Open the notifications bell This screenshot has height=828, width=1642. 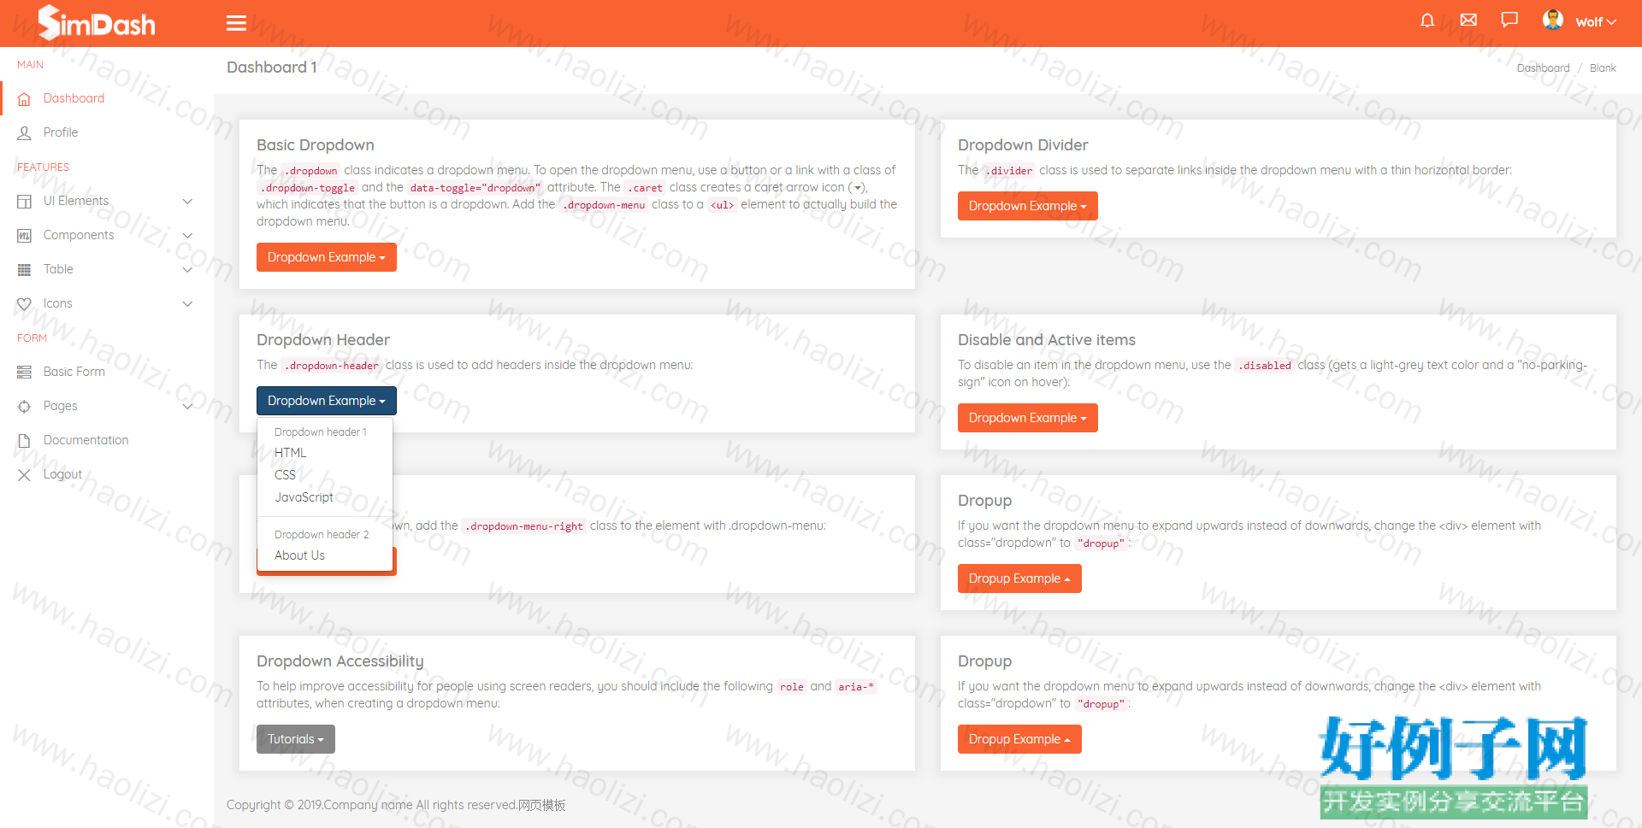pyautogui.click(x=1427, y=20)
